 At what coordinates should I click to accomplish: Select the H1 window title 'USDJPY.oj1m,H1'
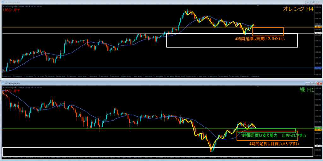pos(12,83)
